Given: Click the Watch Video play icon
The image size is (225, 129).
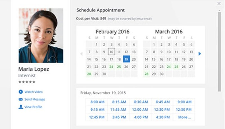Looking at the screenshot, I should click(x=21, y=92).
